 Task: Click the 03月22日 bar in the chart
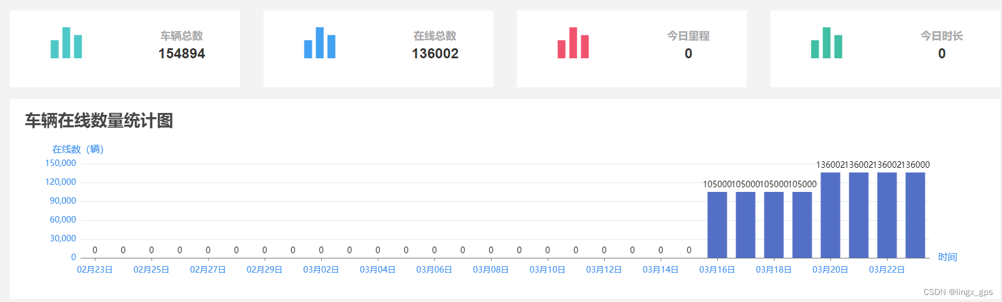[887, 215]
